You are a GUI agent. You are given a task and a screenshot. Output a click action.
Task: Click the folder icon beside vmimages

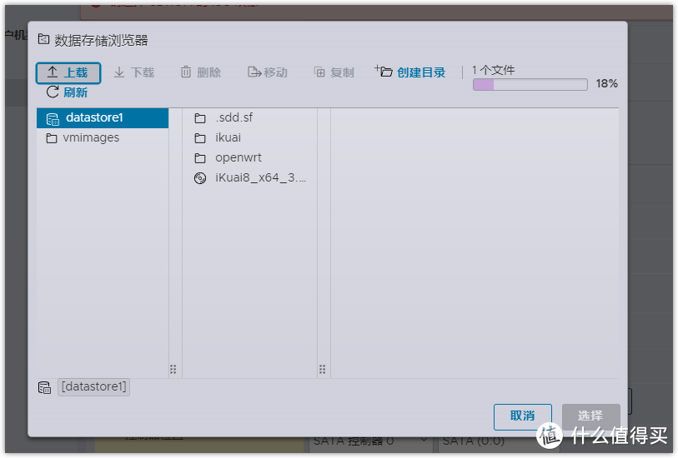[x=52, y=138]
